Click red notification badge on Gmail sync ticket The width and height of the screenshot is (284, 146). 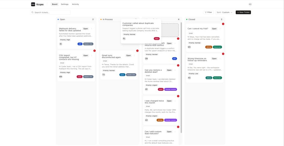[x=137, y=51]
